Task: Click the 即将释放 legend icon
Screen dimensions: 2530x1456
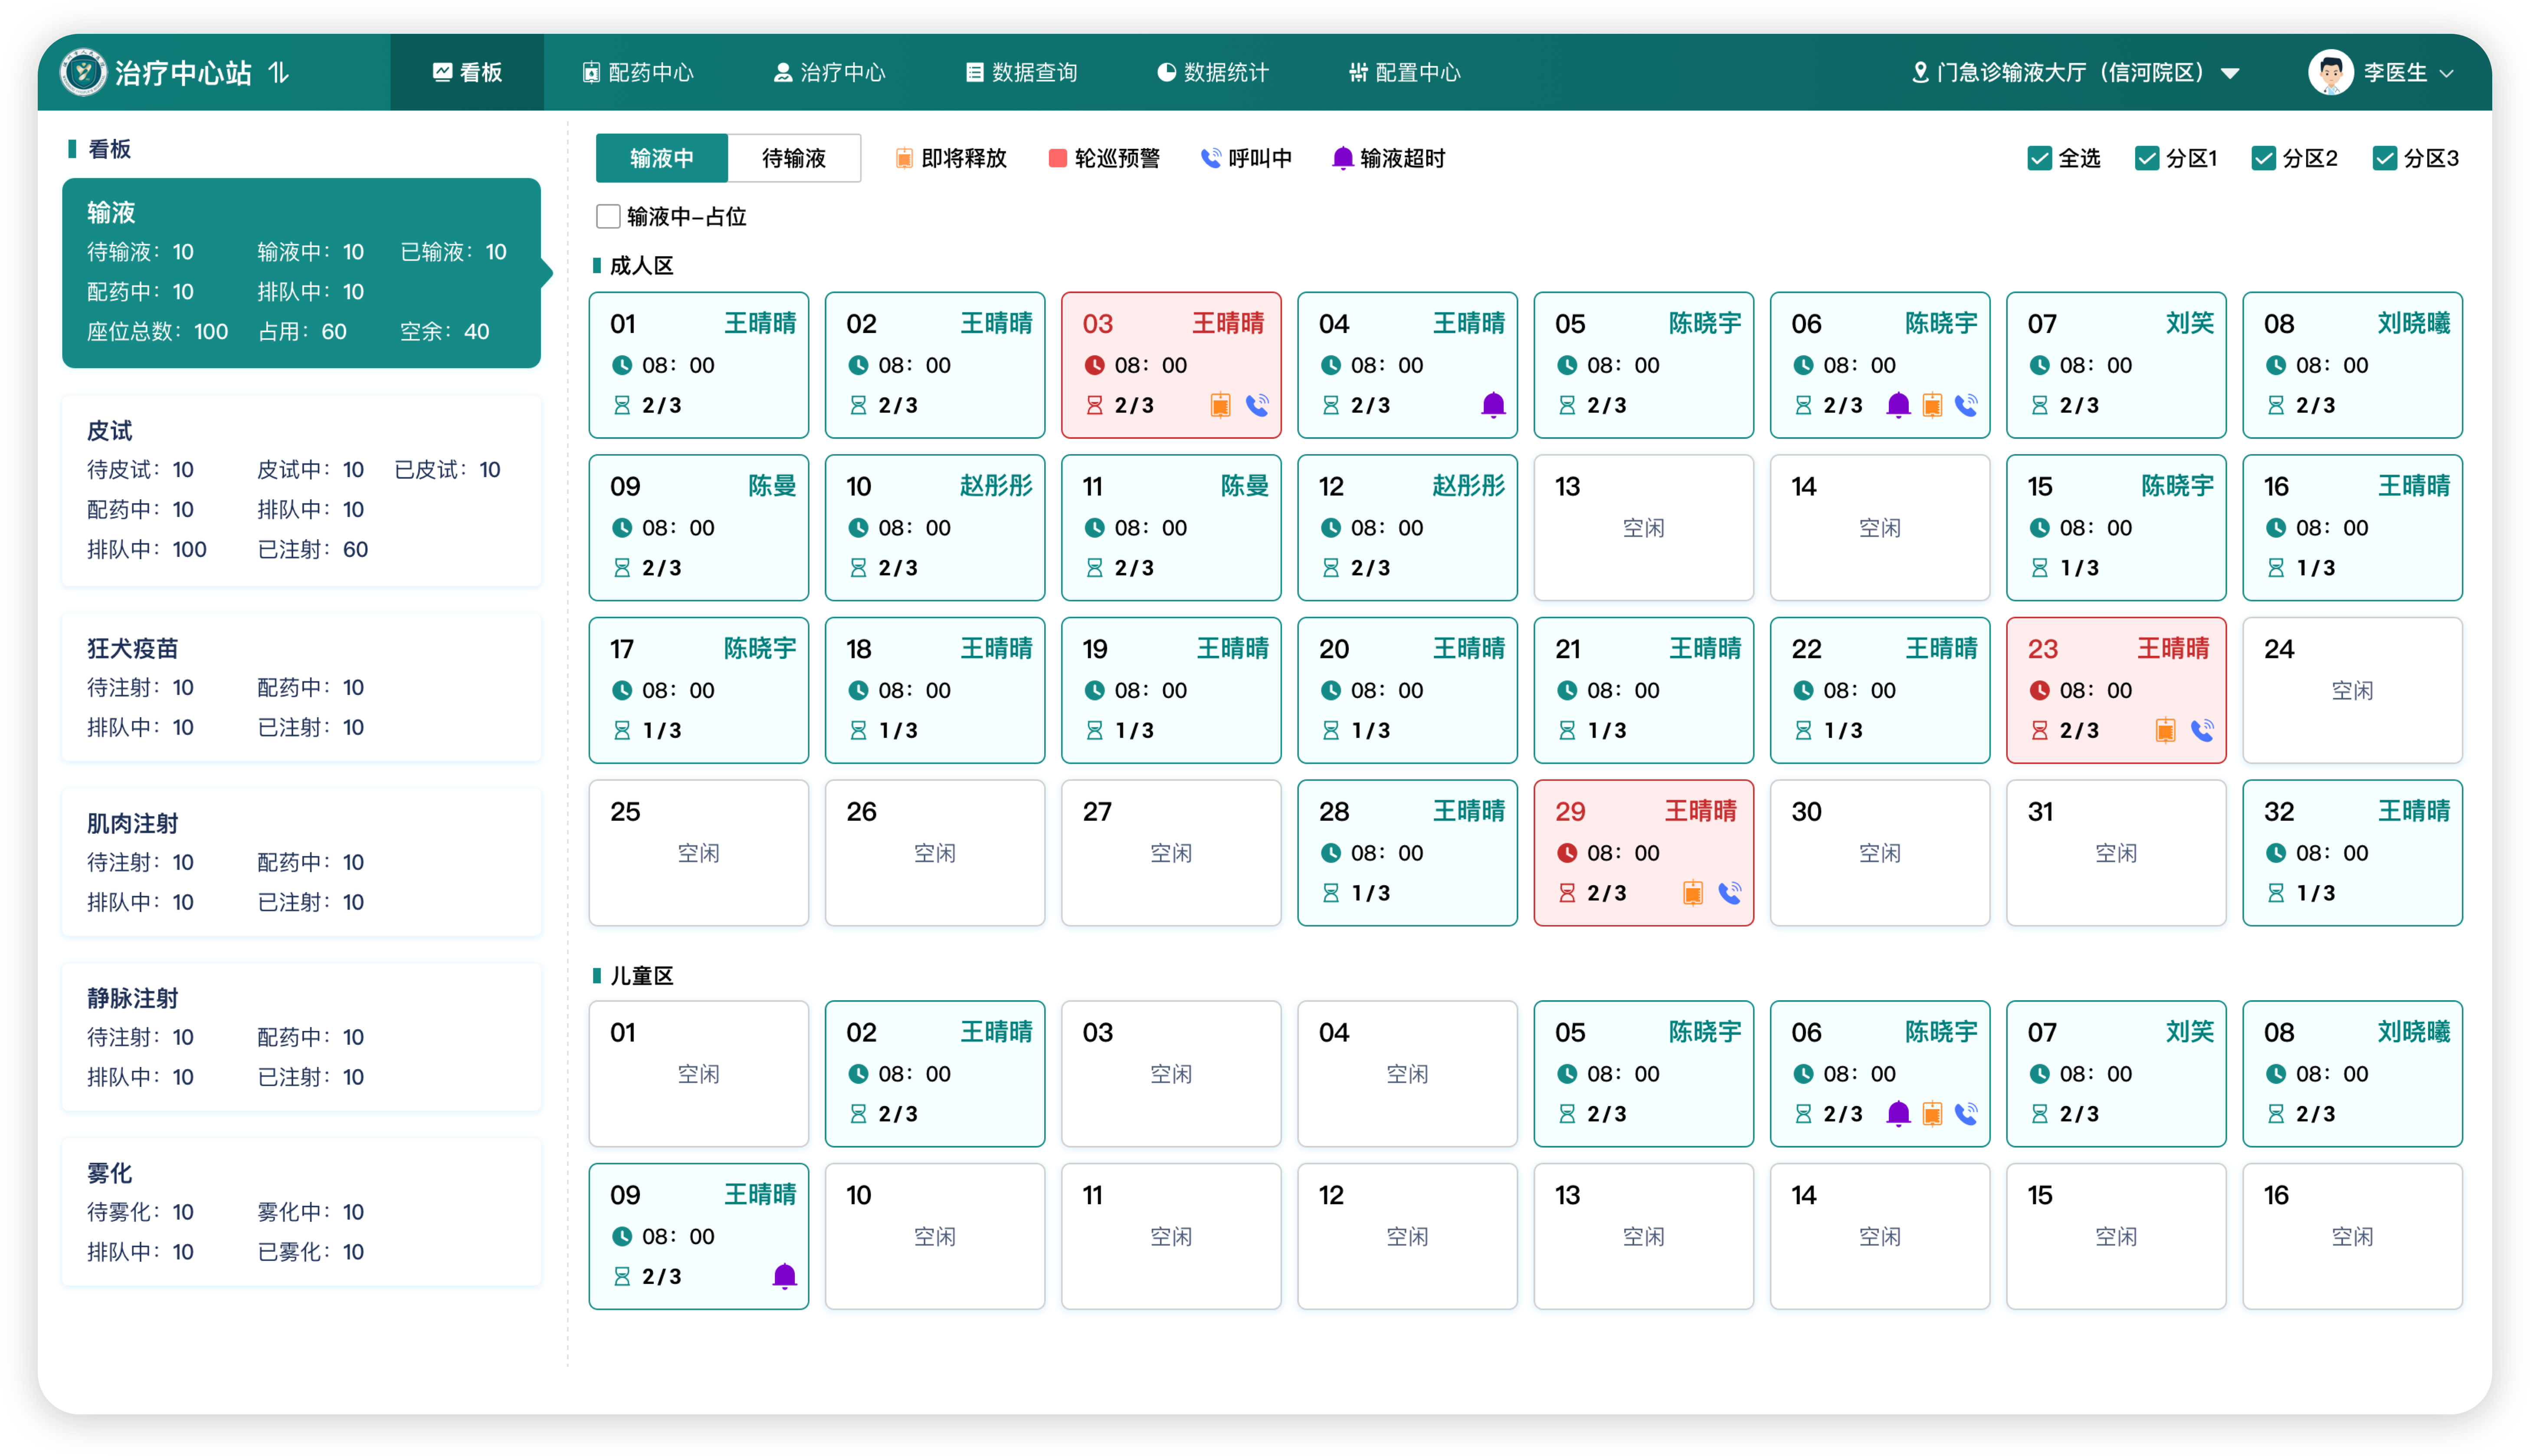Action: pyautogui.click(x=904, y=158)
